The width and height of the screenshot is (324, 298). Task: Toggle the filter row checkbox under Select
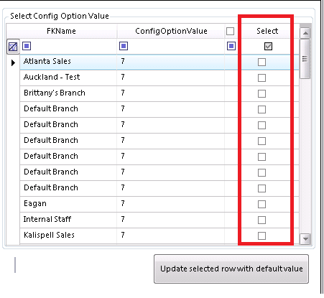click(268, 46)
